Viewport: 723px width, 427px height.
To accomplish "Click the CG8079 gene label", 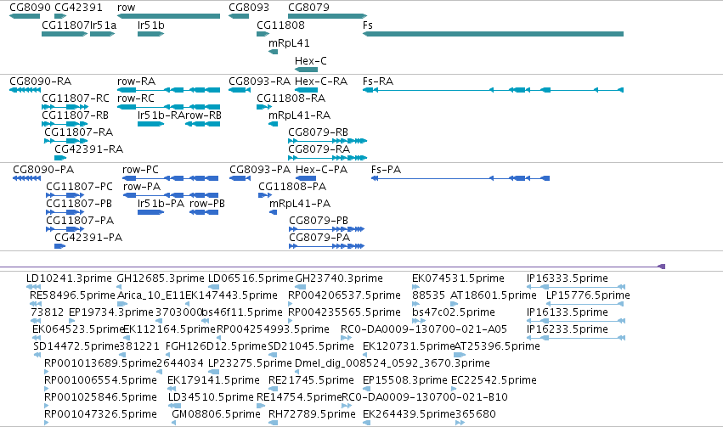I will (x=309, y=8).
